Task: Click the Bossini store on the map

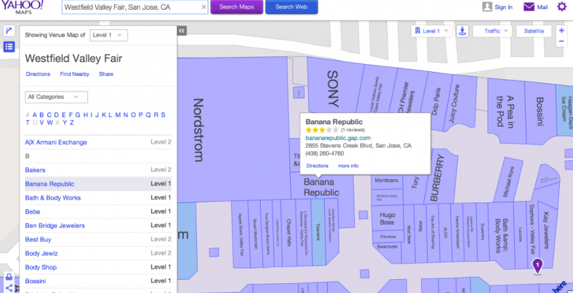Action: pyautogui.click(x=540, y=112)
